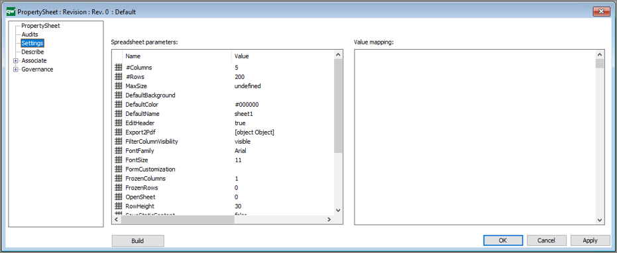Click the grid icon beside FrozenColumns
This screenshot has width=617, height=253.
coord(118,179)
